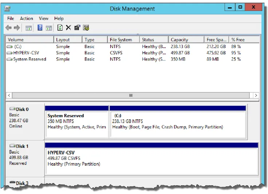This screenshot has height=194, width=268.
Task: Sort by the Status column header
Action: (154, 40)
